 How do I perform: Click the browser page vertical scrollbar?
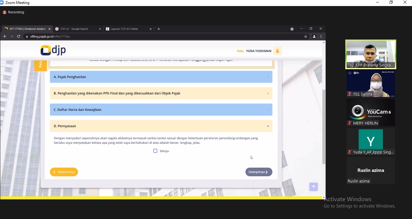[323, 127]
